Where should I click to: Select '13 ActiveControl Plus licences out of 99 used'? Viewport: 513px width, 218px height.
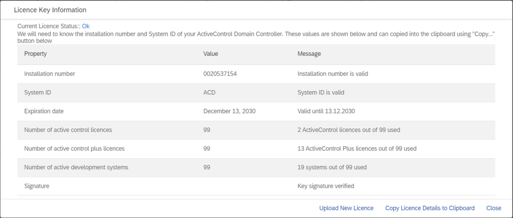coord(357,148)
